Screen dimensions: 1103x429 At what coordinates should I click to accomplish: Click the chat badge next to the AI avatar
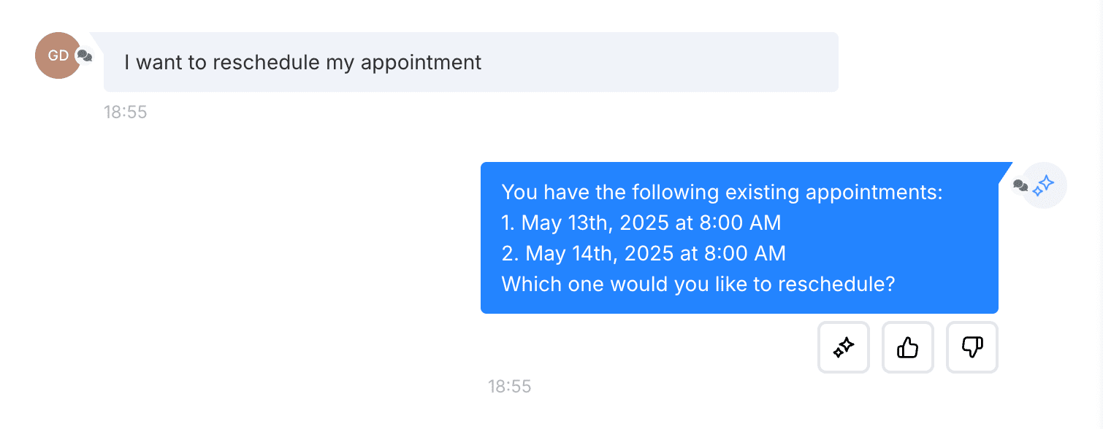coord(1020,186)
